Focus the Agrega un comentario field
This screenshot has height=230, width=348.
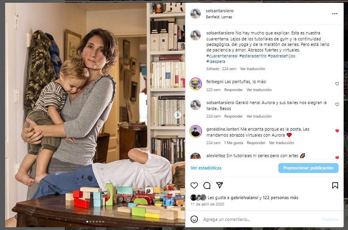click(261, 219)
